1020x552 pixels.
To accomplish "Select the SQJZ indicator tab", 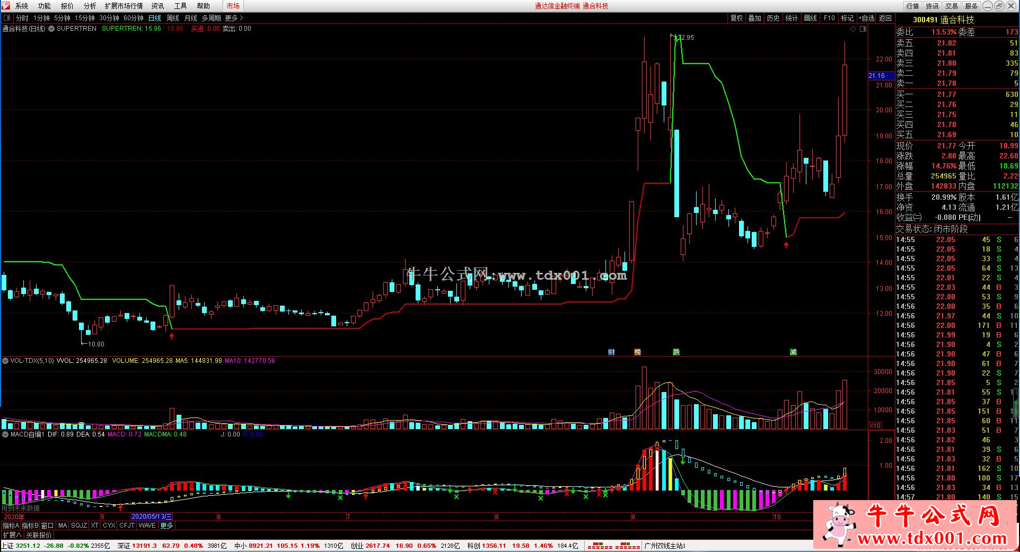I will pos(79,526).
